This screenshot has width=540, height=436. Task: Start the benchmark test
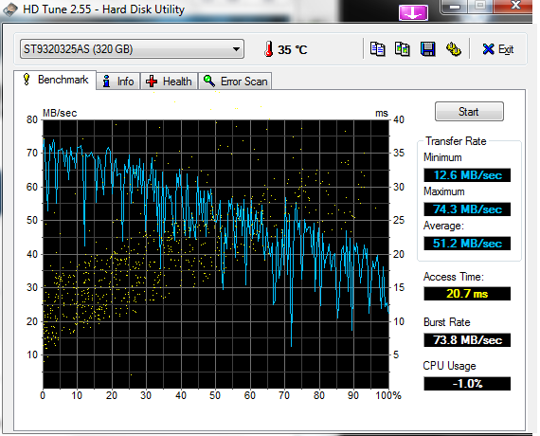[x=469, y=111]
